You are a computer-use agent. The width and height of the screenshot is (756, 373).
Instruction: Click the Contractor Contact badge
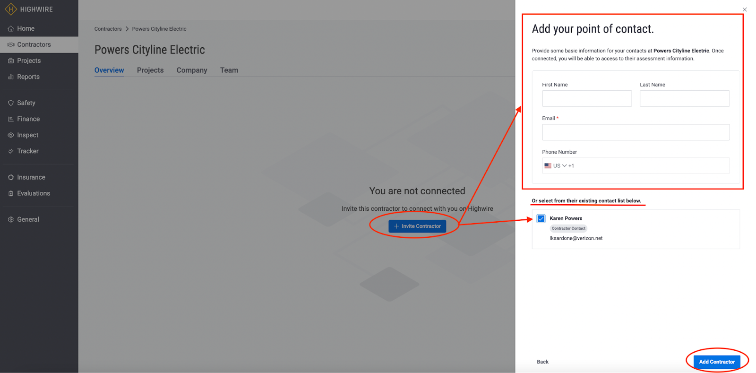coord(568,228)
